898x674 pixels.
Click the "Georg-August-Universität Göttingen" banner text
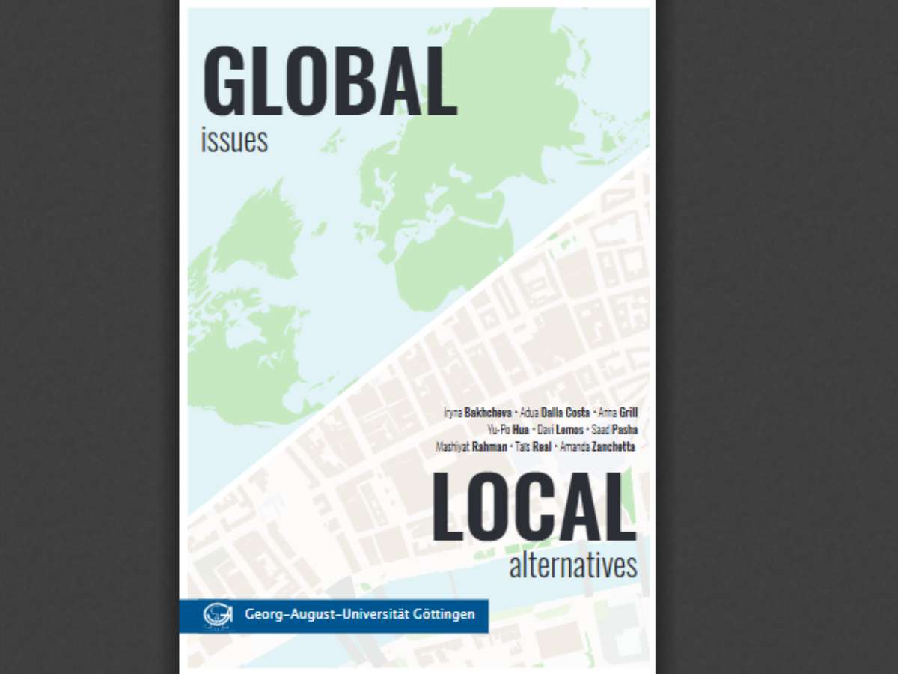pyautogui.click(x=360, y=614)
